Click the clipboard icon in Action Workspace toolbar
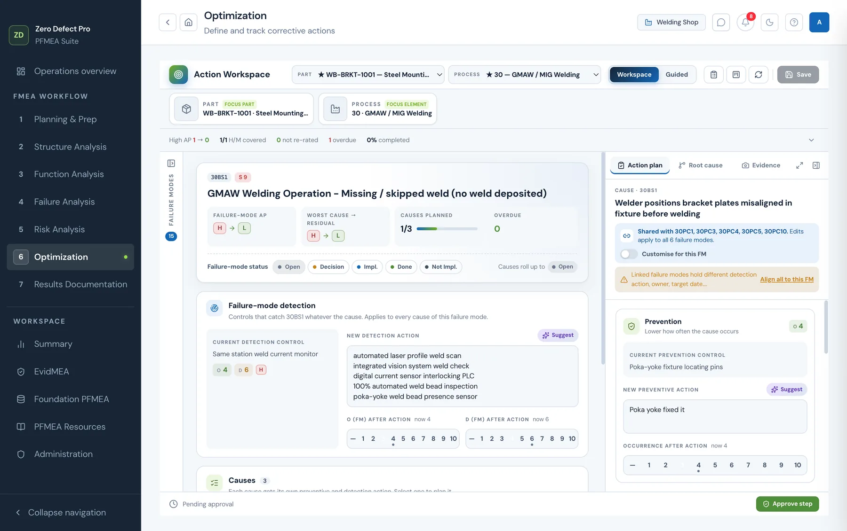This screenshot has height=531, width=847. click(714, 74)
